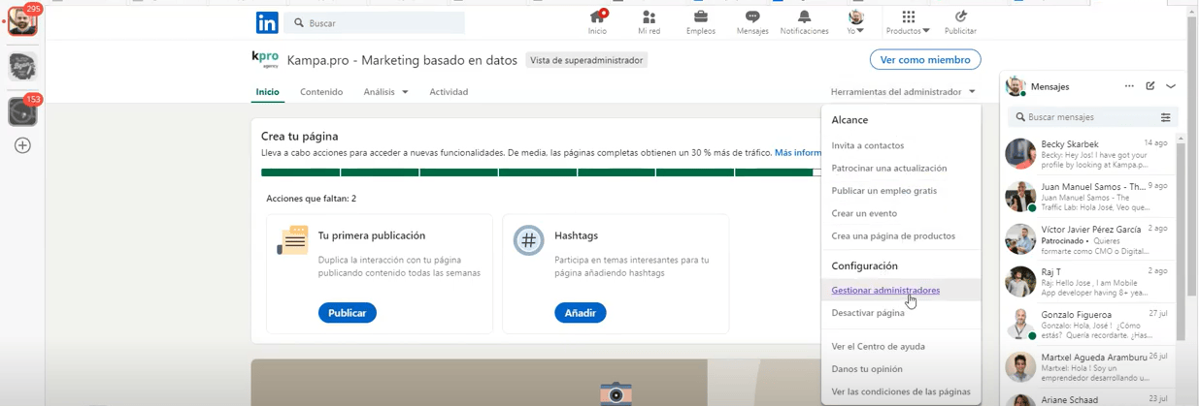Select Gestionar administradores

click(x=885, y=290)
